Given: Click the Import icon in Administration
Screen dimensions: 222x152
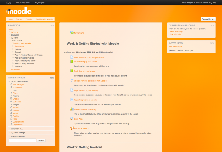Looking at the screenshot, I should pyautogui.click(x=11, y=113).
